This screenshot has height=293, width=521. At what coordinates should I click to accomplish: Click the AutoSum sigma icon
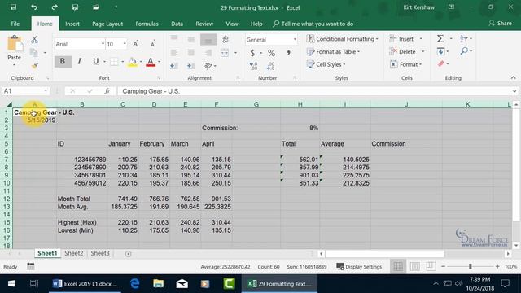[440, 39]
